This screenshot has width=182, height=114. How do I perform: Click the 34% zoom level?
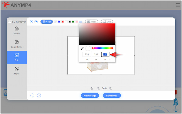coord(104,88)
